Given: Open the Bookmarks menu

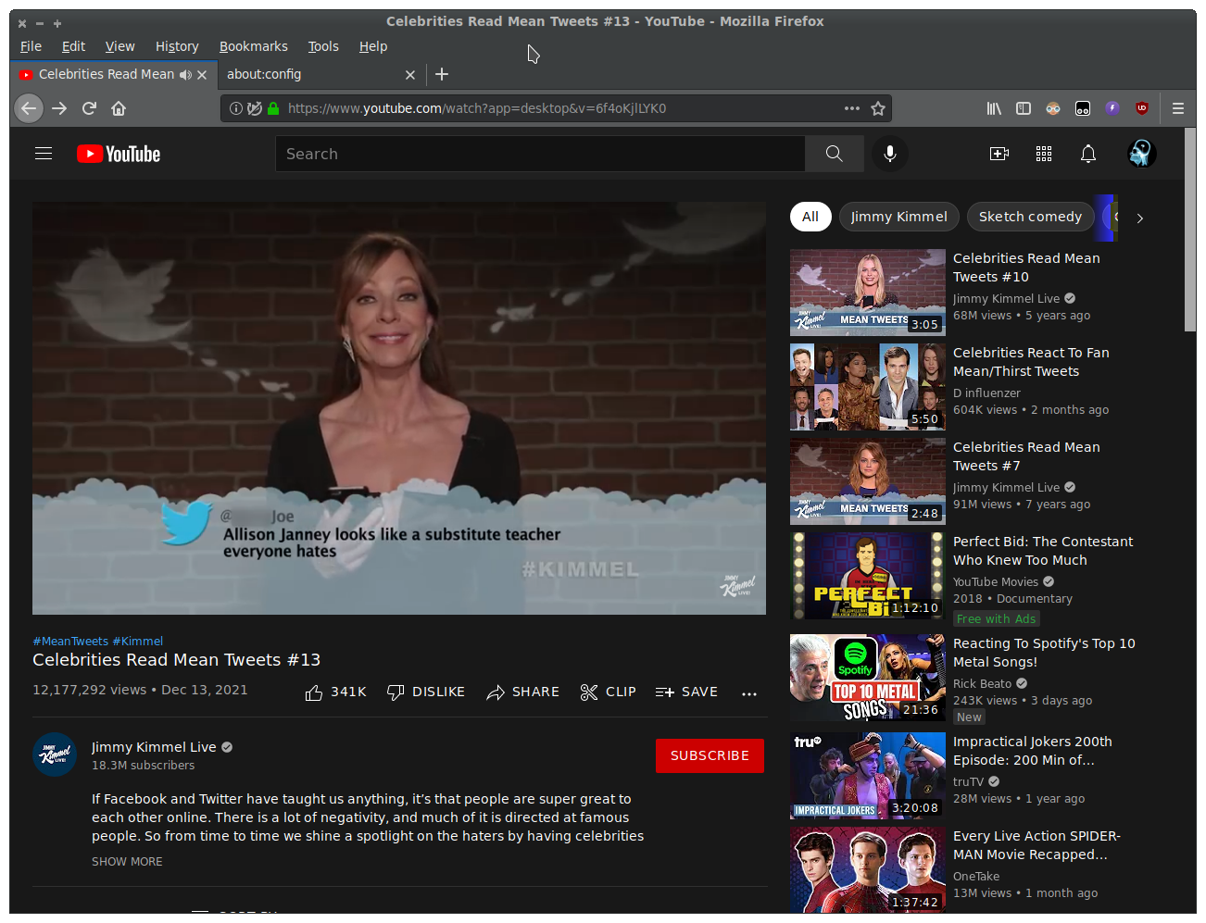Looking at the screenshot, I should 253,46.
